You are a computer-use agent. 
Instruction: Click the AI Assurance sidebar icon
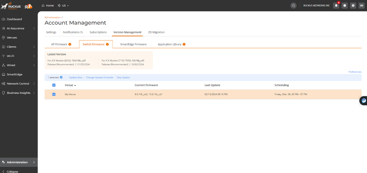[3, 28]
